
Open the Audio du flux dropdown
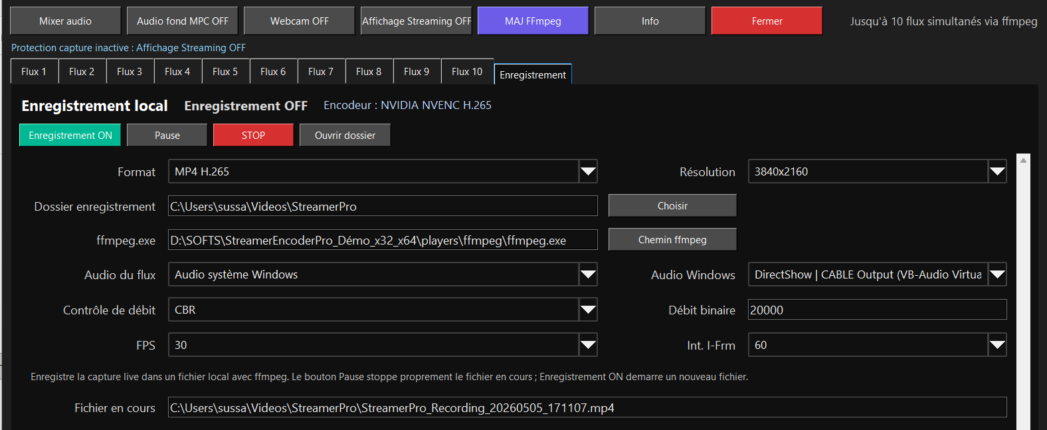383,274
